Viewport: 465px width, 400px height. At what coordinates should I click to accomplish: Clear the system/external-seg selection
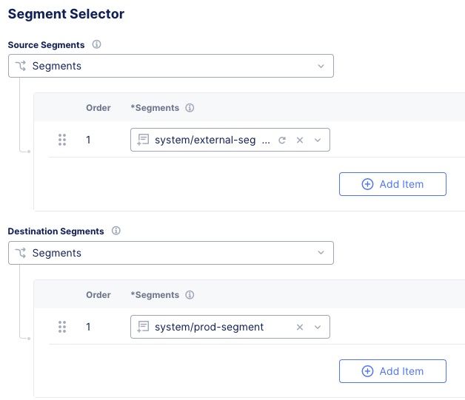click(x=300, y=140)
